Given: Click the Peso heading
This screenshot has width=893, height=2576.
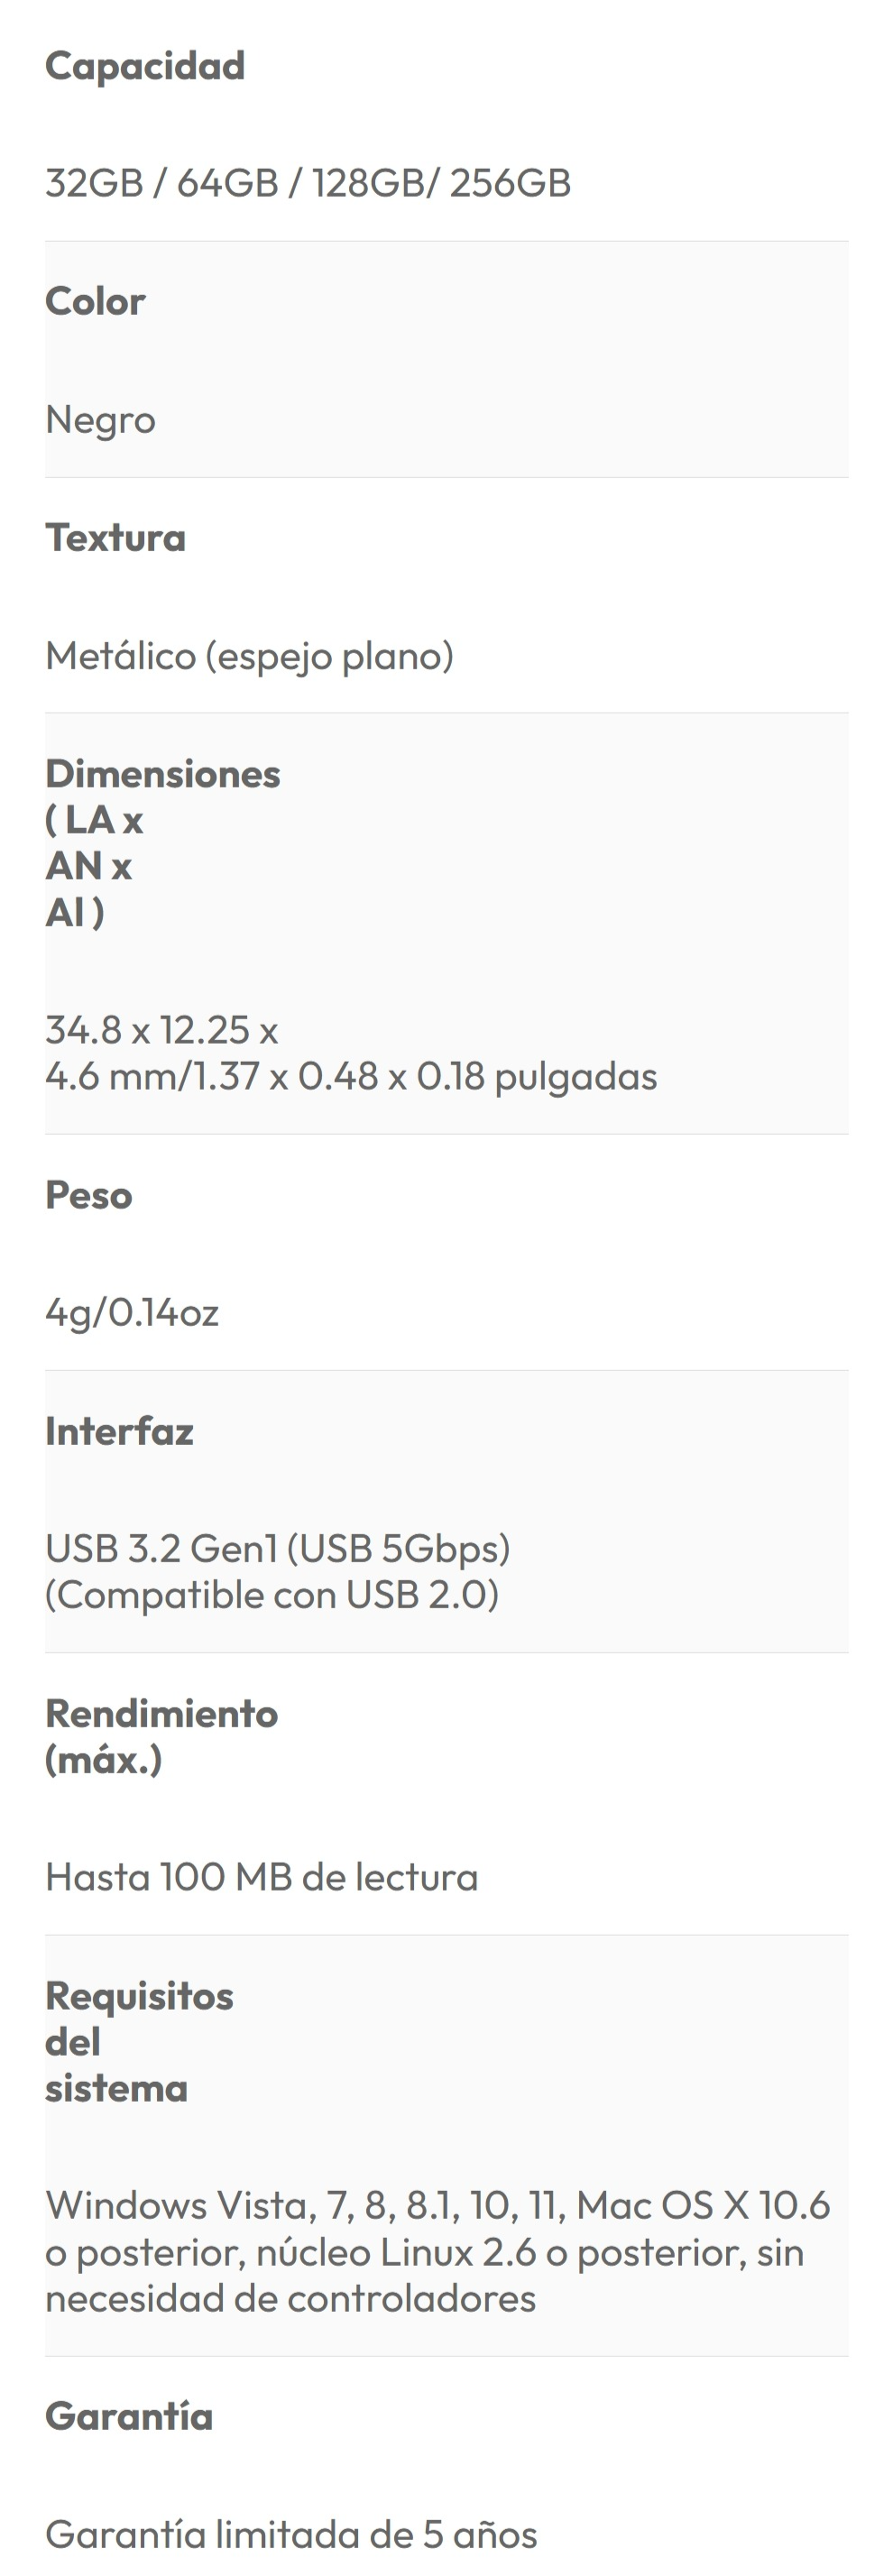Looking at the screenshot, I should [x=88, y=1195].
